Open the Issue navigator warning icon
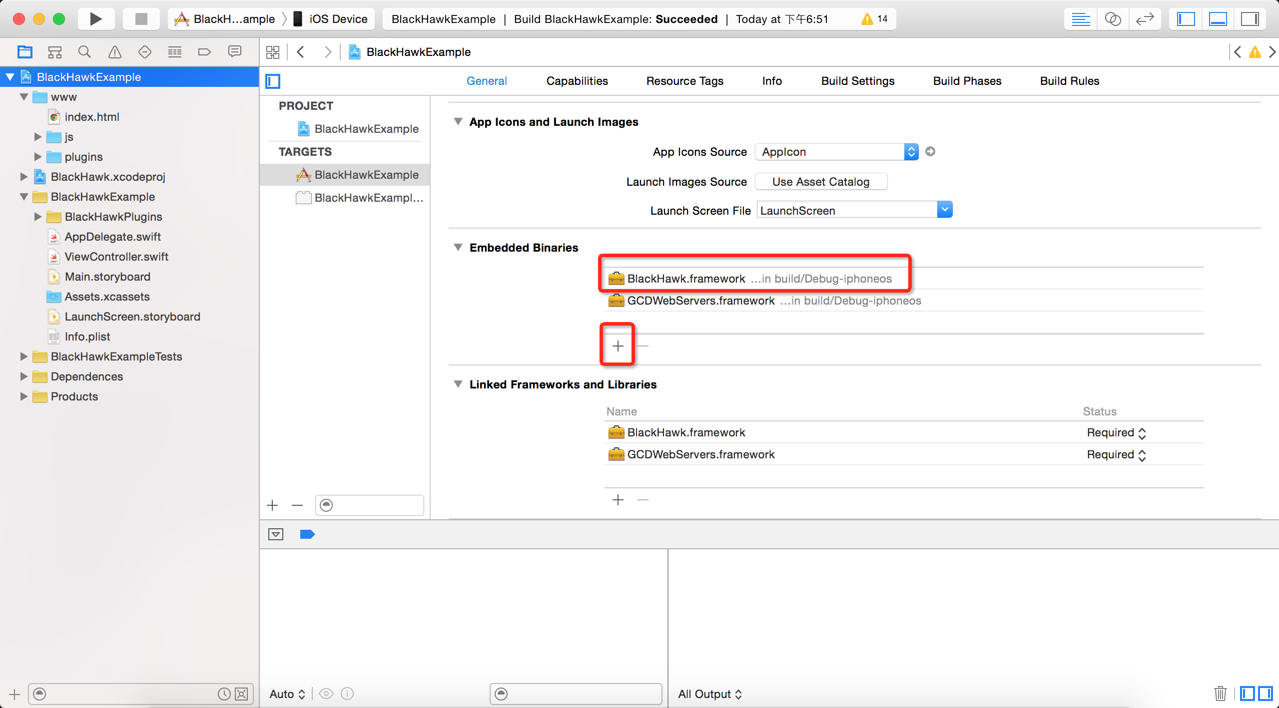Screen dimensions: 1279x708 point(114,52)
